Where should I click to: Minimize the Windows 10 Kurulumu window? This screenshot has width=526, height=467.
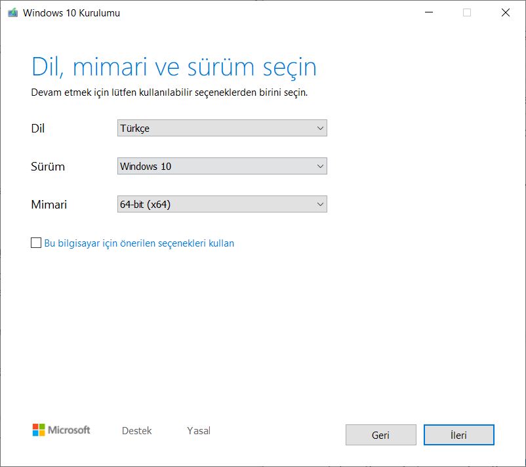[428, 12]
